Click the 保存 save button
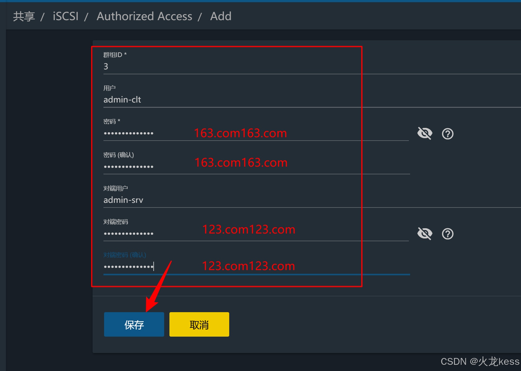The image size is (521, 371). pyautogui.click(x=134, y=324)
